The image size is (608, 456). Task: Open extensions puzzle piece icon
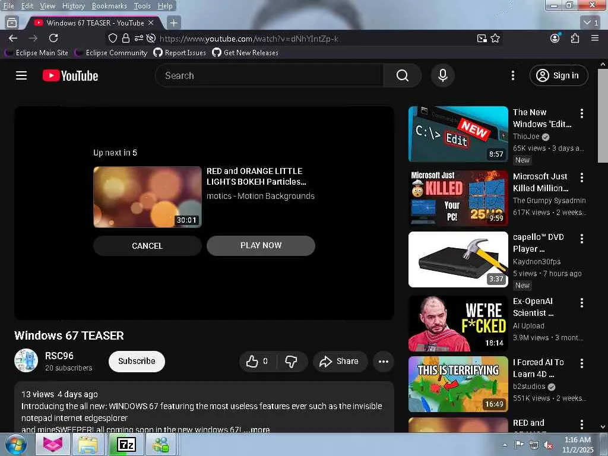click(x=575, y=39)
